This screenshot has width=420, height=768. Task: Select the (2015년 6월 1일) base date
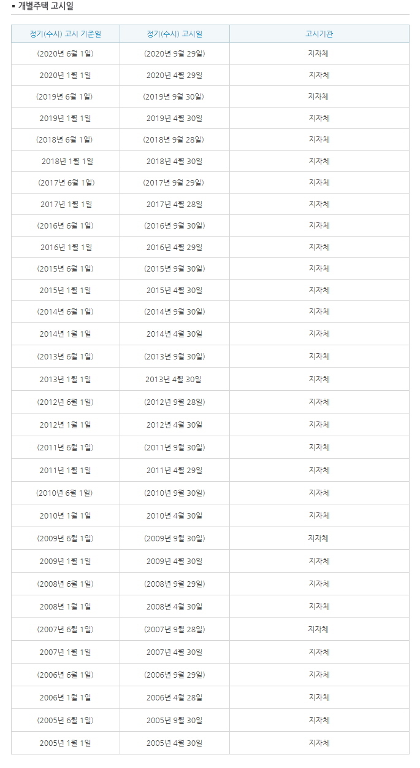(66, 268)
